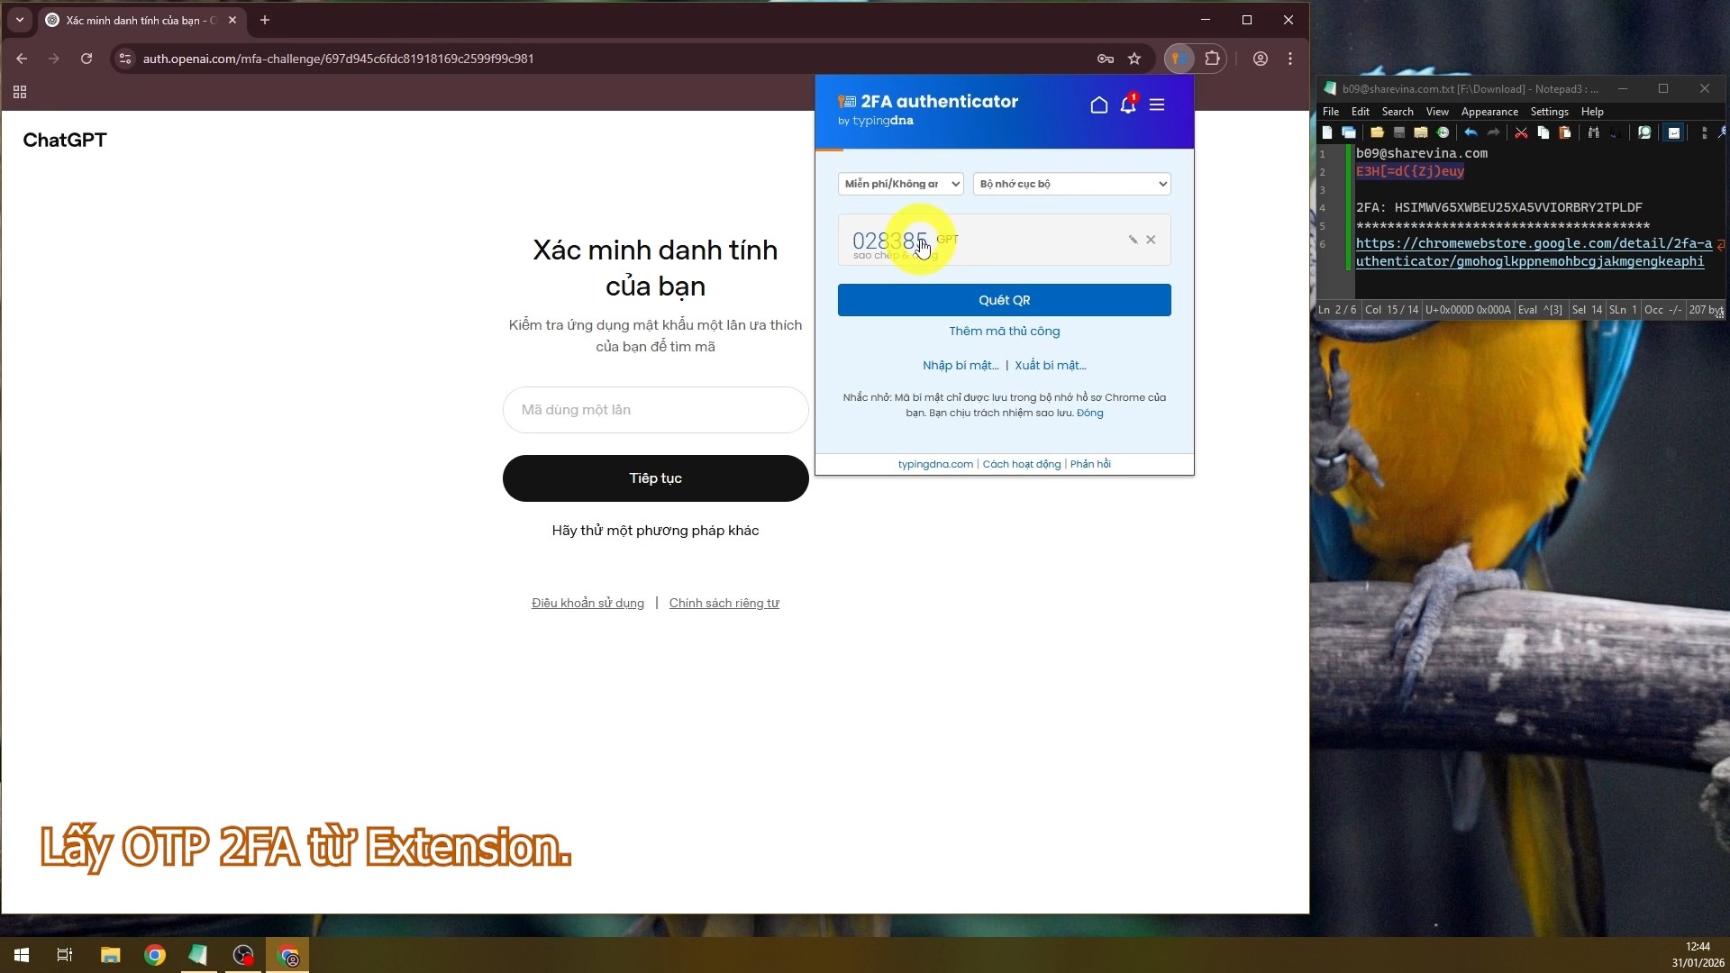1730x973 pixels.
Task: Open the Settings menu in Notepad3
Action: [x=1550, y=112]
